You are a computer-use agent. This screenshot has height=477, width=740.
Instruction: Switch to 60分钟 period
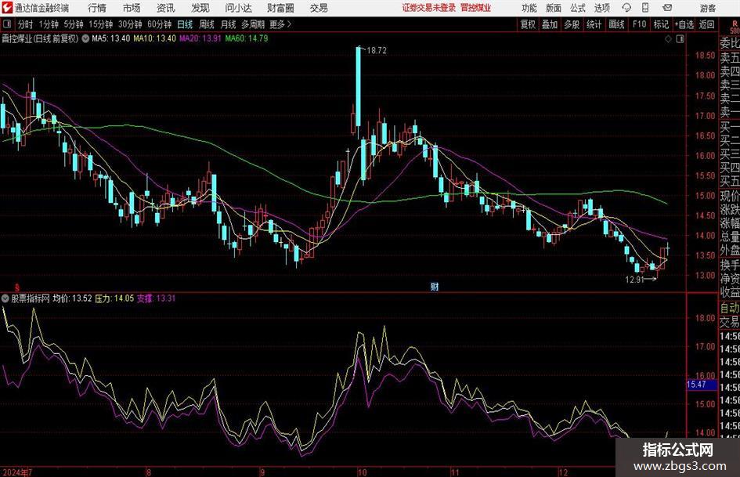[159, 24]
